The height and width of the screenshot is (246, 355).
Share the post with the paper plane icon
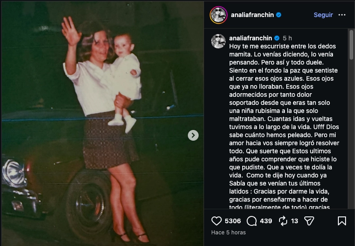click(x=309, y=221)
